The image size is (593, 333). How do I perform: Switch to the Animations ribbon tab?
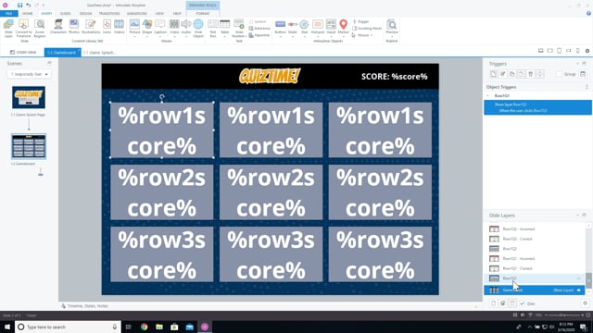pos(137,14)
